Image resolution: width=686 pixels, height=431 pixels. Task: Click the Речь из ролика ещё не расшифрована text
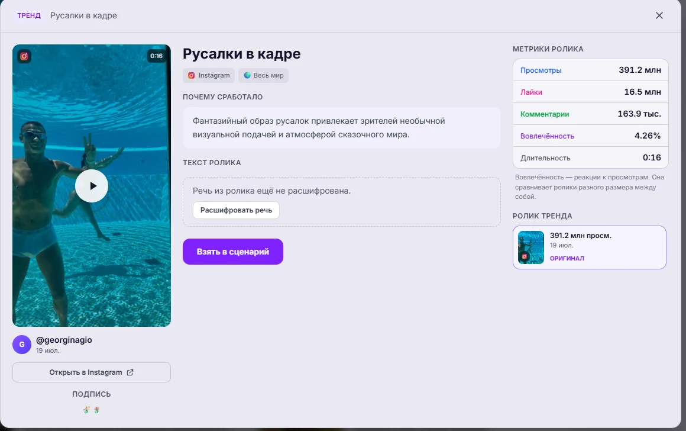coord(271,191)
